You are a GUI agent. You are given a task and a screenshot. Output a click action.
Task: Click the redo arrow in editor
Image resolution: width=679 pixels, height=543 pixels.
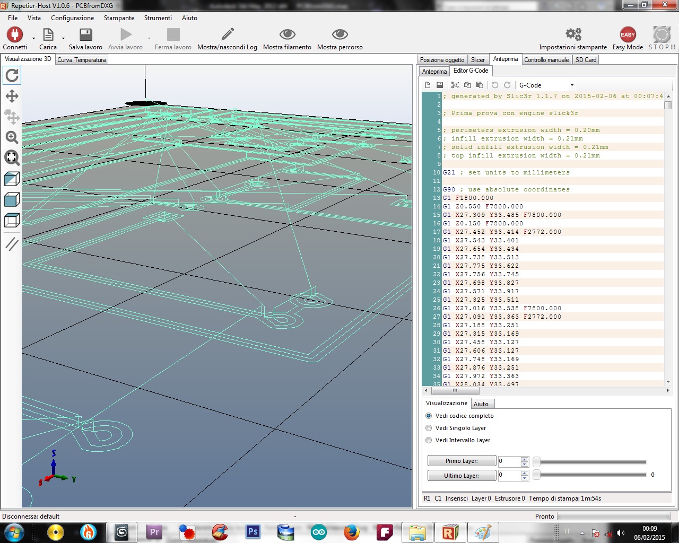point(507,85)
